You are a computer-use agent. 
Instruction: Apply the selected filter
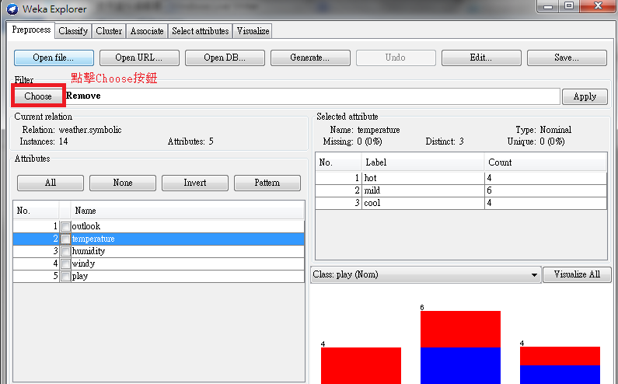click(x=585, y=96)
